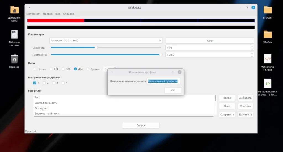The width and height of the screenshot is (283, 152).
Task: Adjust the Громкость slider handle
Action: [x=161, y=54]
